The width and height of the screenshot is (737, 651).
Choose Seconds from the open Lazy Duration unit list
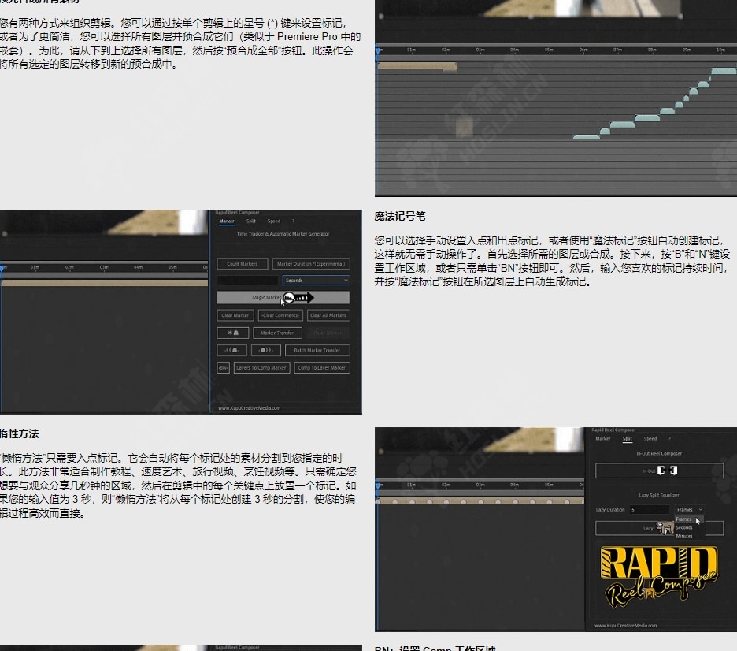click(684, 527)
